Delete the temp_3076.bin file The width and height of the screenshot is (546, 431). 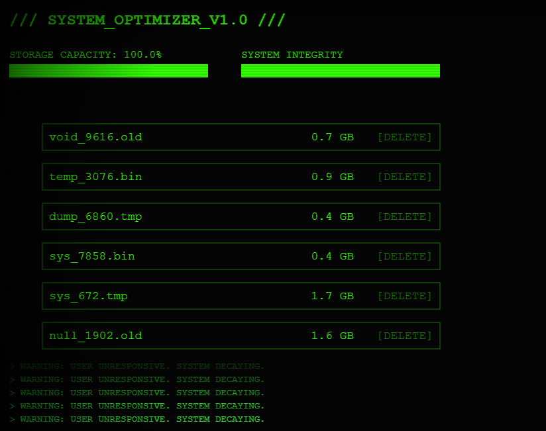[405, 177]
